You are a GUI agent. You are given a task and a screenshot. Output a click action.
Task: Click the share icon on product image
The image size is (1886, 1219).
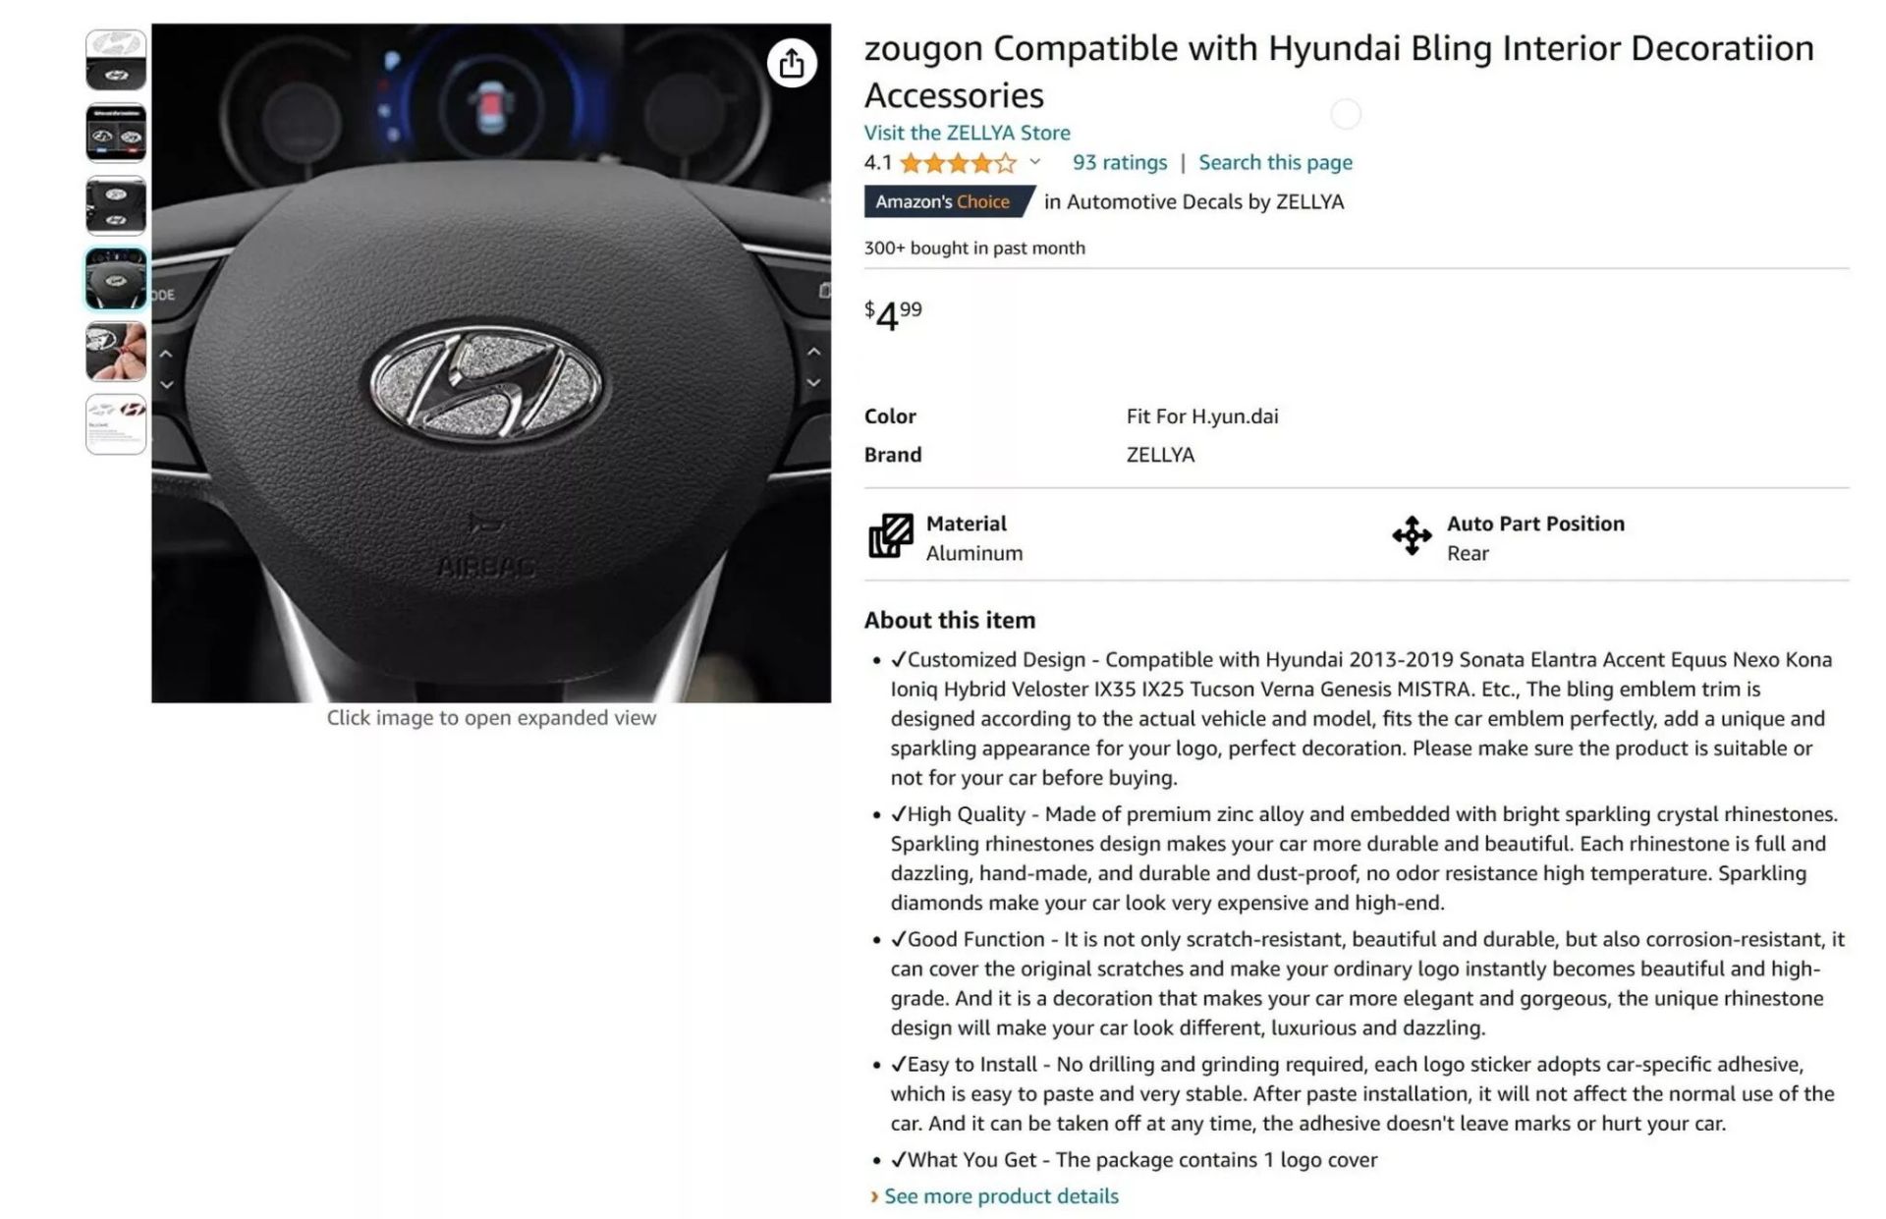[792, 64]
